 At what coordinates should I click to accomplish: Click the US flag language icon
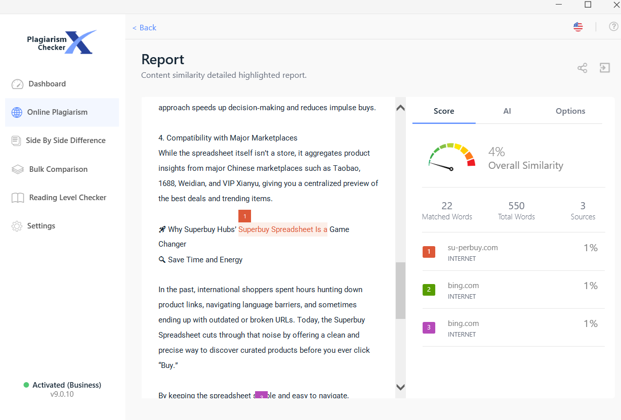(578, 27)
